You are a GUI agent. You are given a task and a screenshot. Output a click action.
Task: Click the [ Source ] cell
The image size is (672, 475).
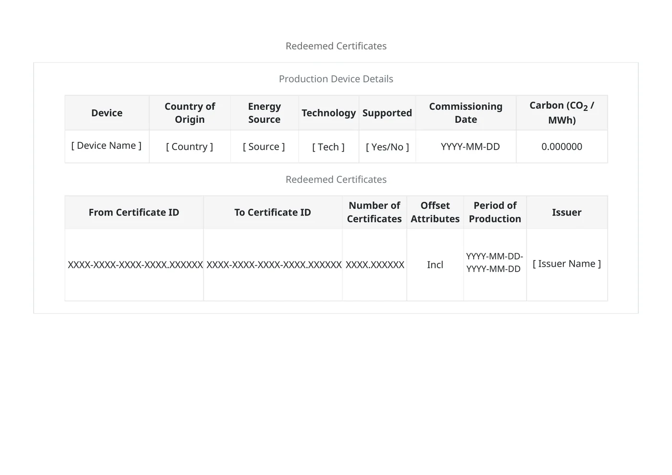tap(264, 147)
